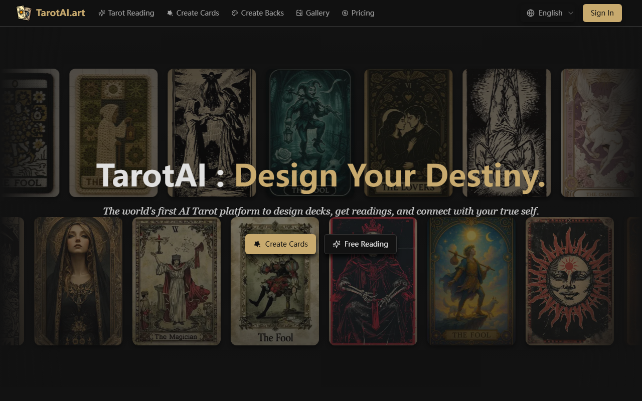The image size is (642, 401).
Task: Open the veiled woman in black card
Action: click(x=78, y=281)
